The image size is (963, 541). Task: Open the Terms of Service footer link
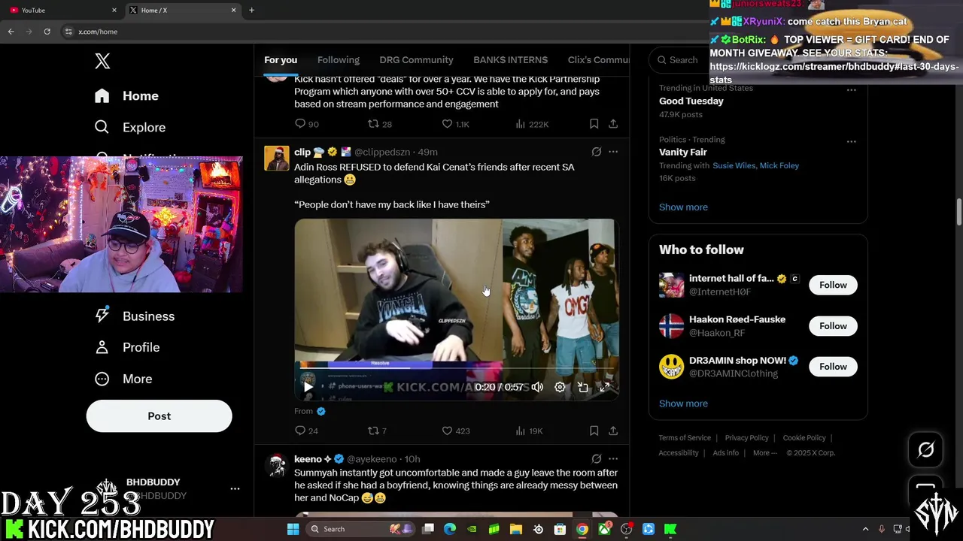tap(685, 438)
